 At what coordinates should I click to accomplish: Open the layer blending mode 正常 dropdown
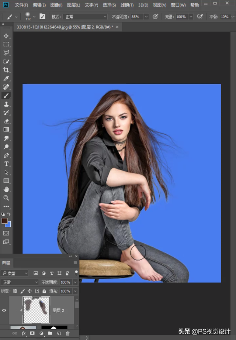(x=20, y=282)
